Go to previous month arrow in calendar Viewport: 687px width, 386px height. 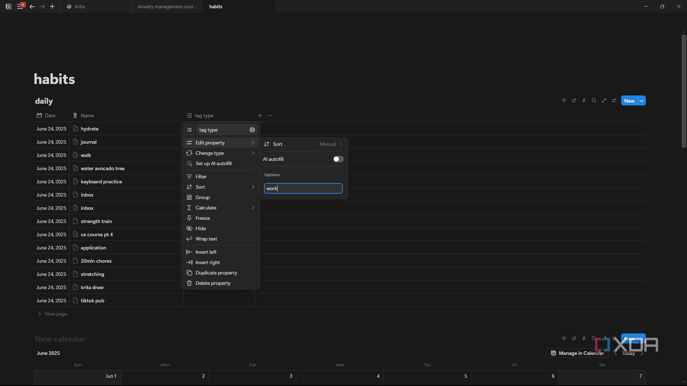pyautogui.click(x=616, y=353)
